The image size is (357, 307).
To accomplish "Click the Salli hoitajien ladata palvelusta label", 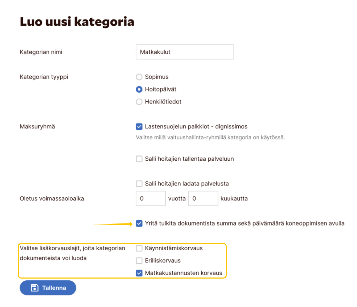I will [x=187, y=184].
